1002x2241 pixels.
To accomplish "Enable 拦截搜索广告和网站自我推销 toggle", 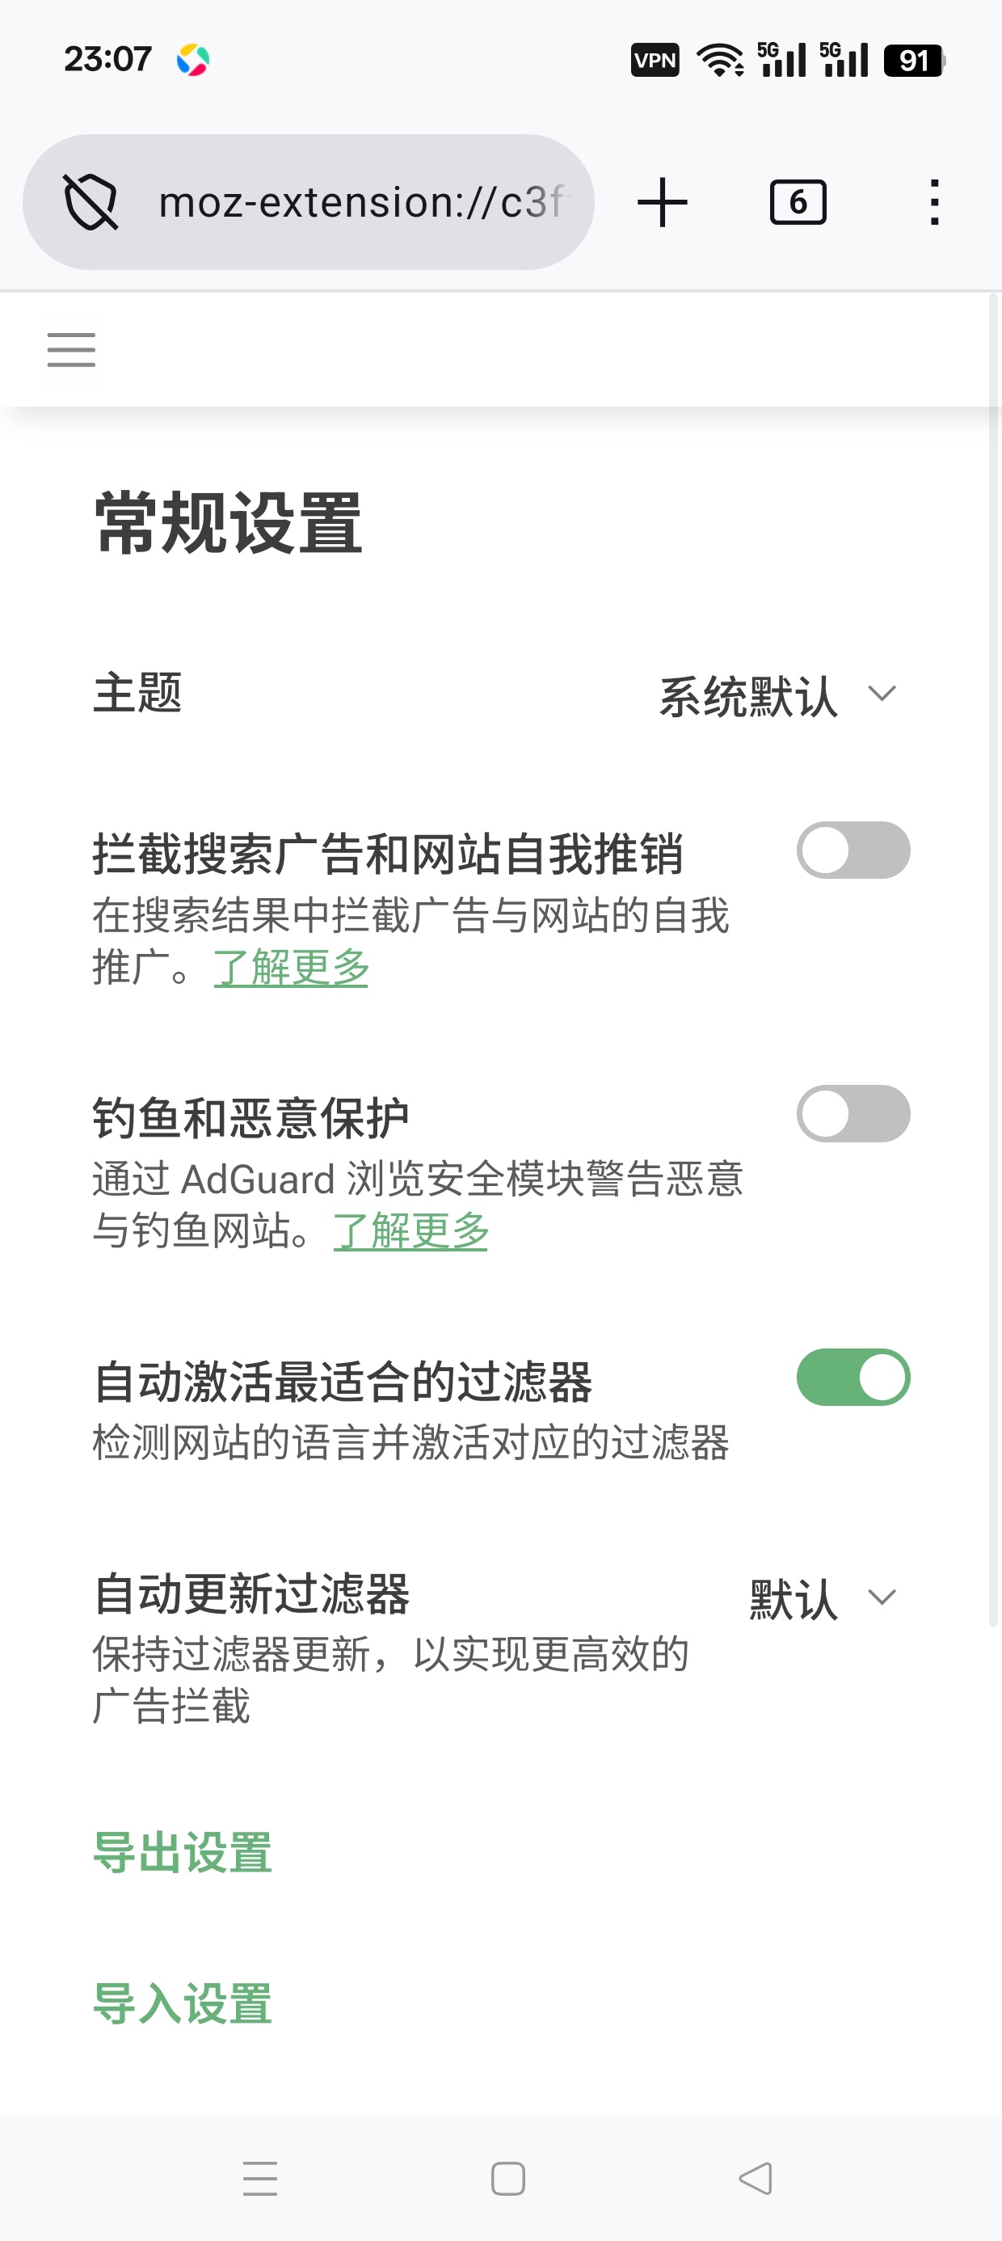I will pos(853,850).
